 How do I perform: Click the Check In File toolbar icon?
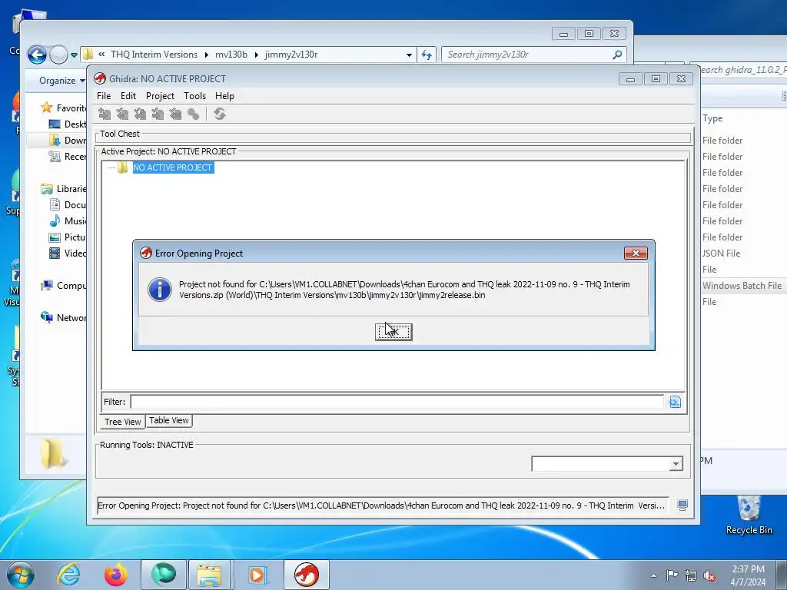tap(158, 114)
